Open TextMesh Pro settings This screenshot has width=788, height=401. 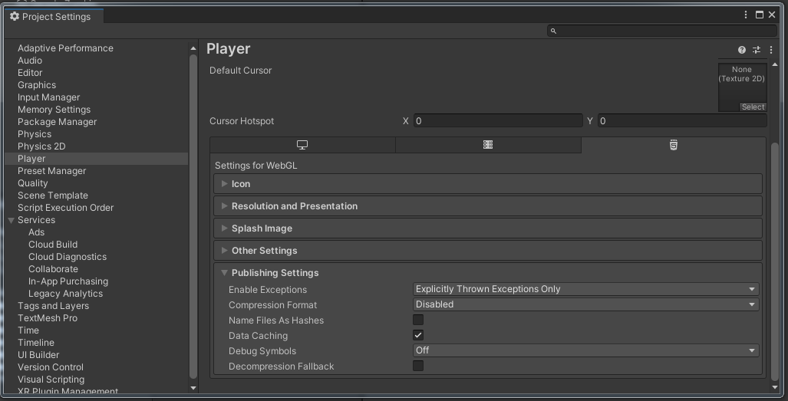coord(48,318)
